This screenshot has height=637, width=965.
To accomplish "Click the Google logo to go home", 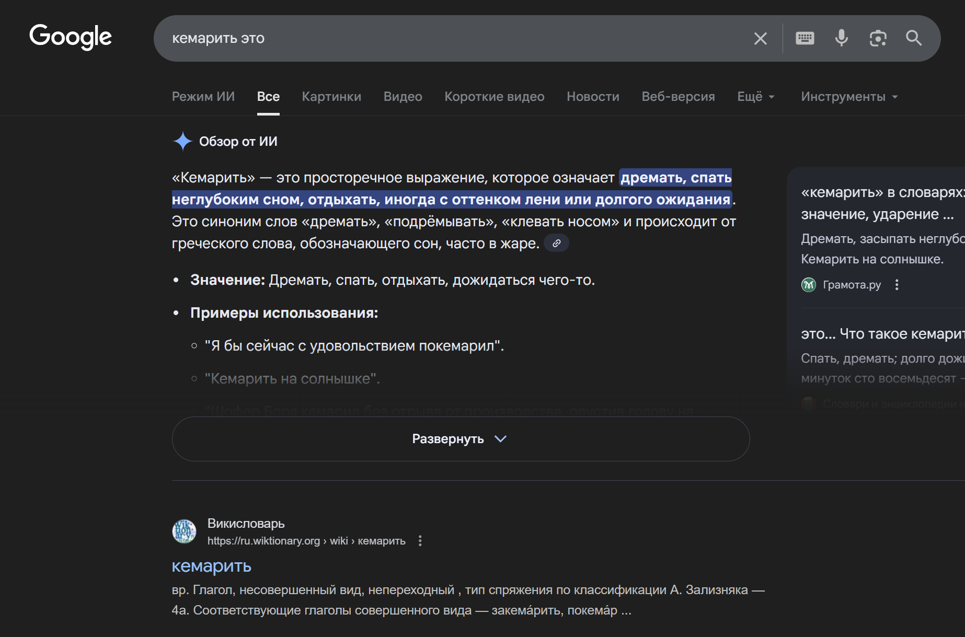I will pyautogui.click(x=71, y=37).
